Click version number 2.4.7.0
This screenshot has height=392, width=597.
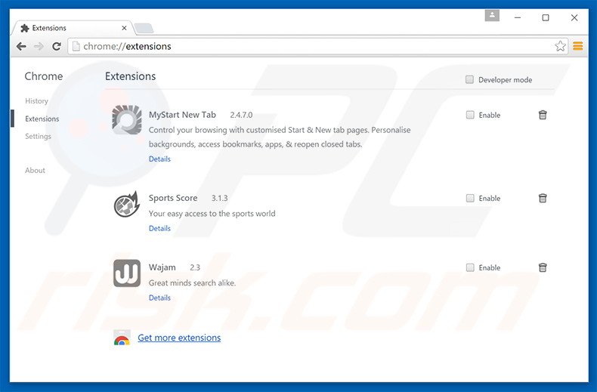pos(241,115)
